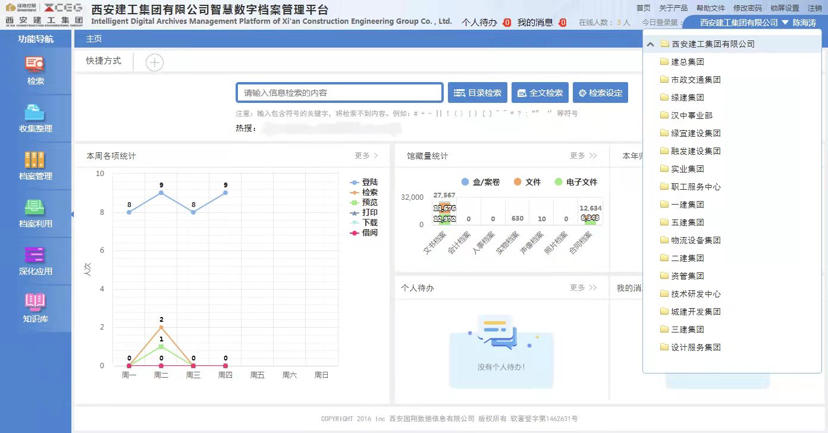The height and width of the screenshot is (433, 828).
Task: Toggle 检索 series in chart legend
Action: pos(364,193)
